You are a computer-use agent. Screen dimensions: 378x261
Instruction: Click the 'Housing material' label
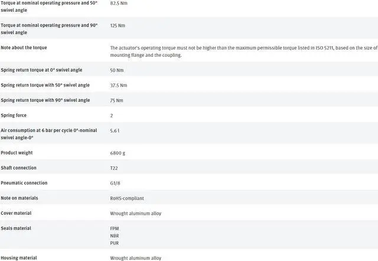[x=19, y=258]
